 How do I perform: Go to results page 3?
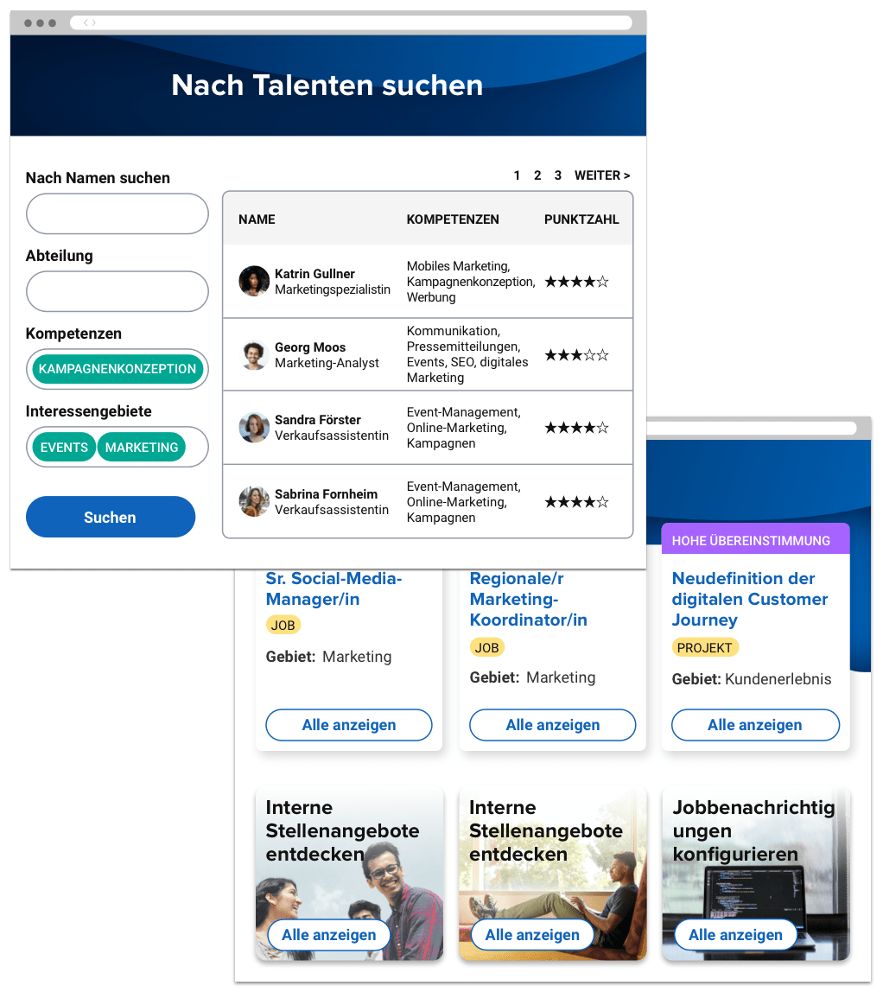(x=557, y=176)
